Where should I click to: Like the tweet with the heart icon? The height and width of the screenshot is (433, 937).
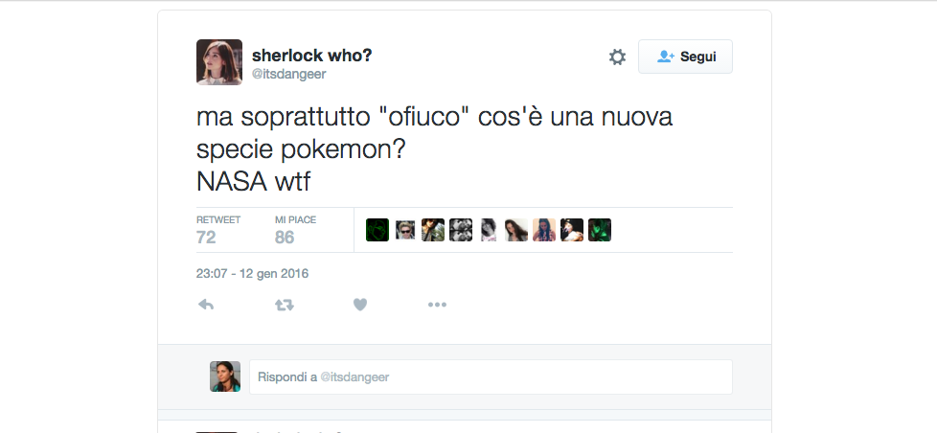pos(359,305)
